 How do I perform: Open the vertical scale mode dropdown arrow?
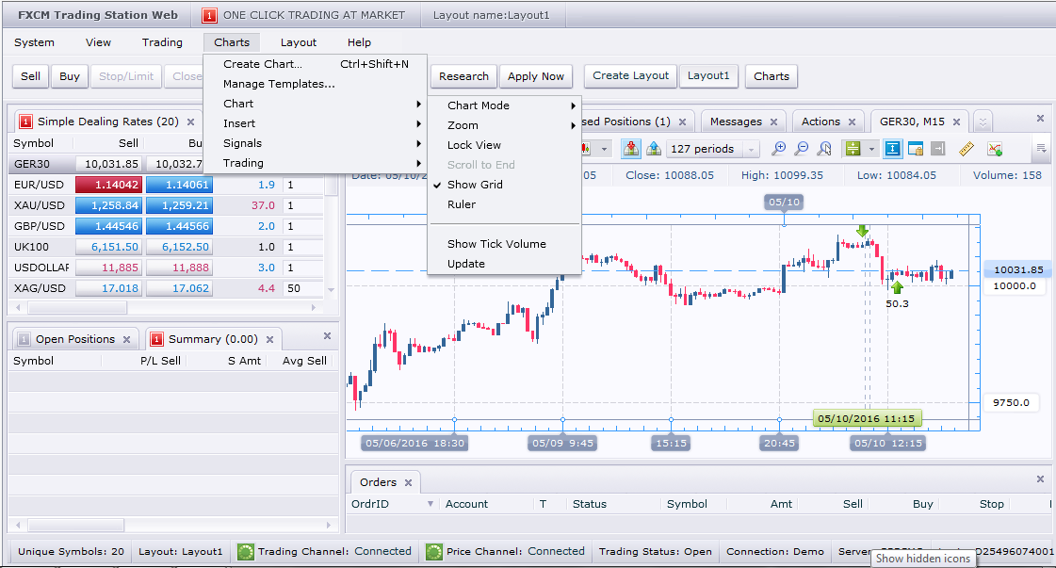[871, 149]
